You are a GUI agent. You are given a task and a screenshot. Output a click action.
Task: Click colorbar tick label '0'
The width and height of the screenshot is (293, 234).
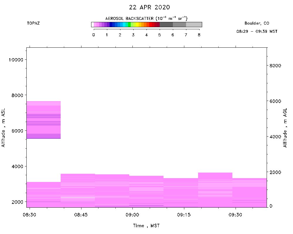coord(94,35)
